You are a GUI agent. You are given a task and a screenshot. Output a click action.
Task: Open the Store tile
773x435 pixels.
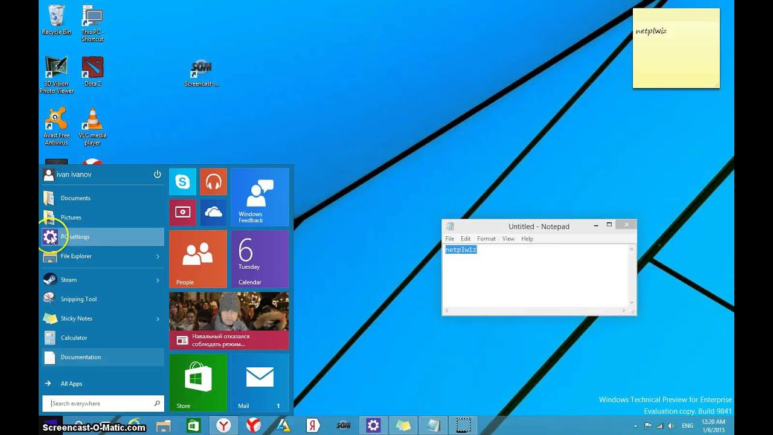tap(198, 382)
